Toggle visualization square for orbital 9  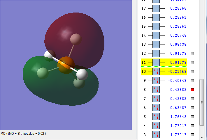(192, 81)
